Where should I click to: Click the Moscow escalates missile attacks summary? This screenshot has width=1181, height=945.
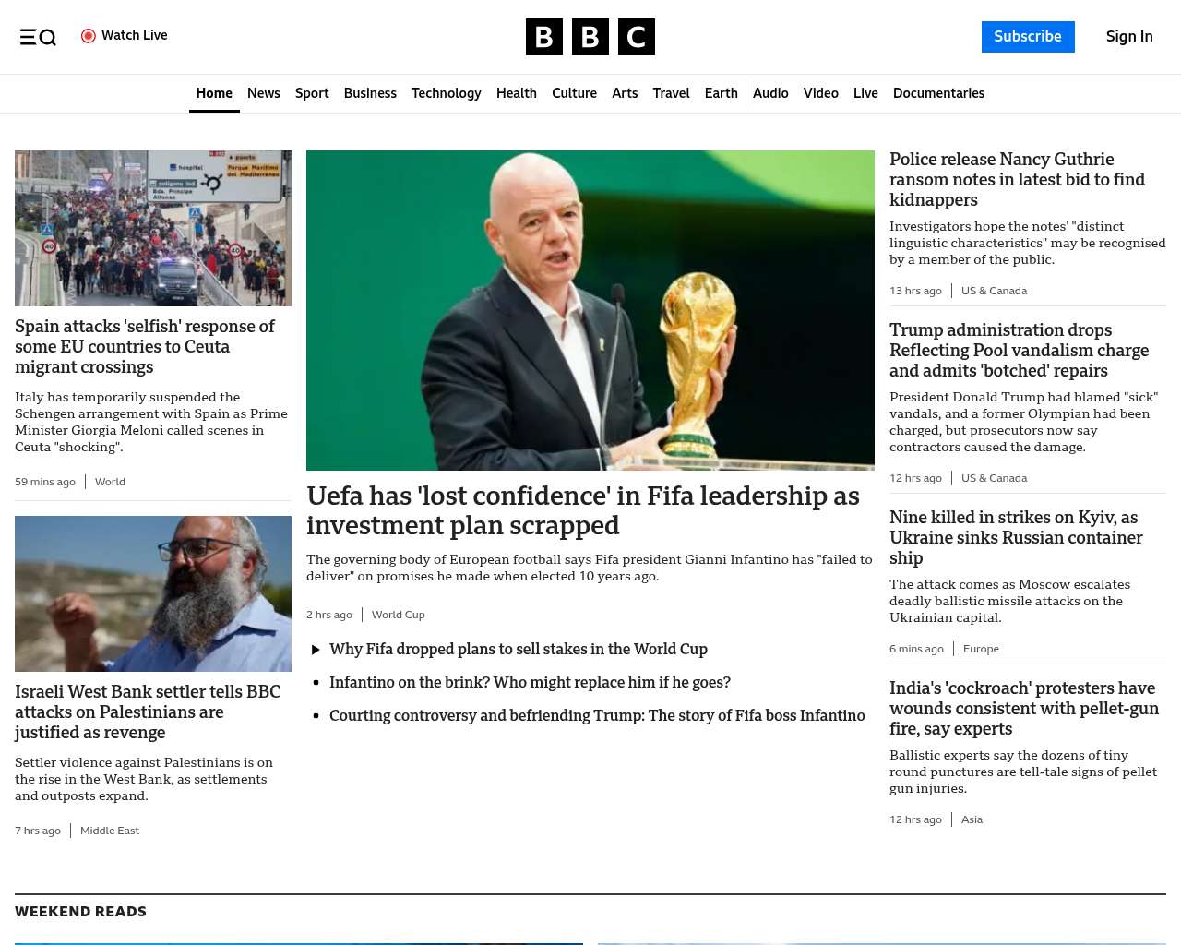(x=1010, y=601)
